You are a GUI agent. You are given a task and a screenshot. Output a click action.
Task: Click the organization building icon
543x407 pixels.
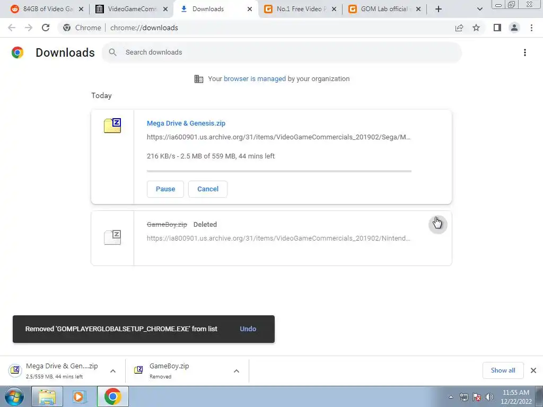(x=199, y=79)
